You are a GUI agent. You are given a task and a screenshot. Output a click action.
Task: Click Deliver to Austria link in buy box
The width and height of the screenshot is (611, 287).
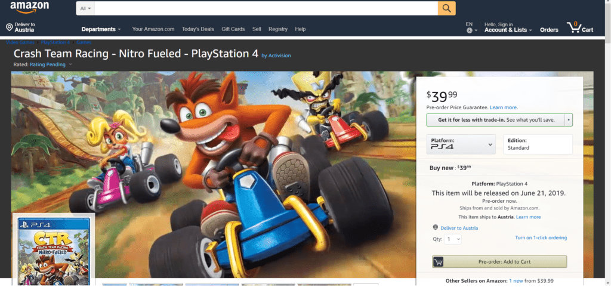pyautogui.click(x=459, y=228)
